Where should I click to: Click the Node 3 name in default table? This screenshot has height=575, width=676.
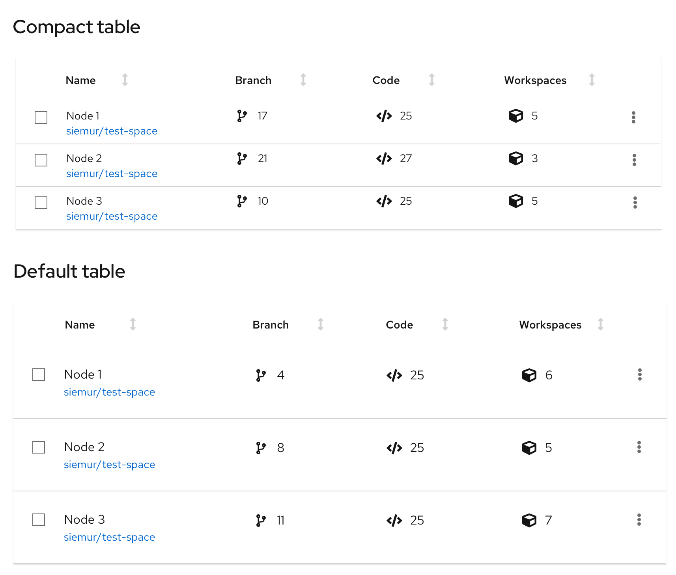tap(84, 519)
